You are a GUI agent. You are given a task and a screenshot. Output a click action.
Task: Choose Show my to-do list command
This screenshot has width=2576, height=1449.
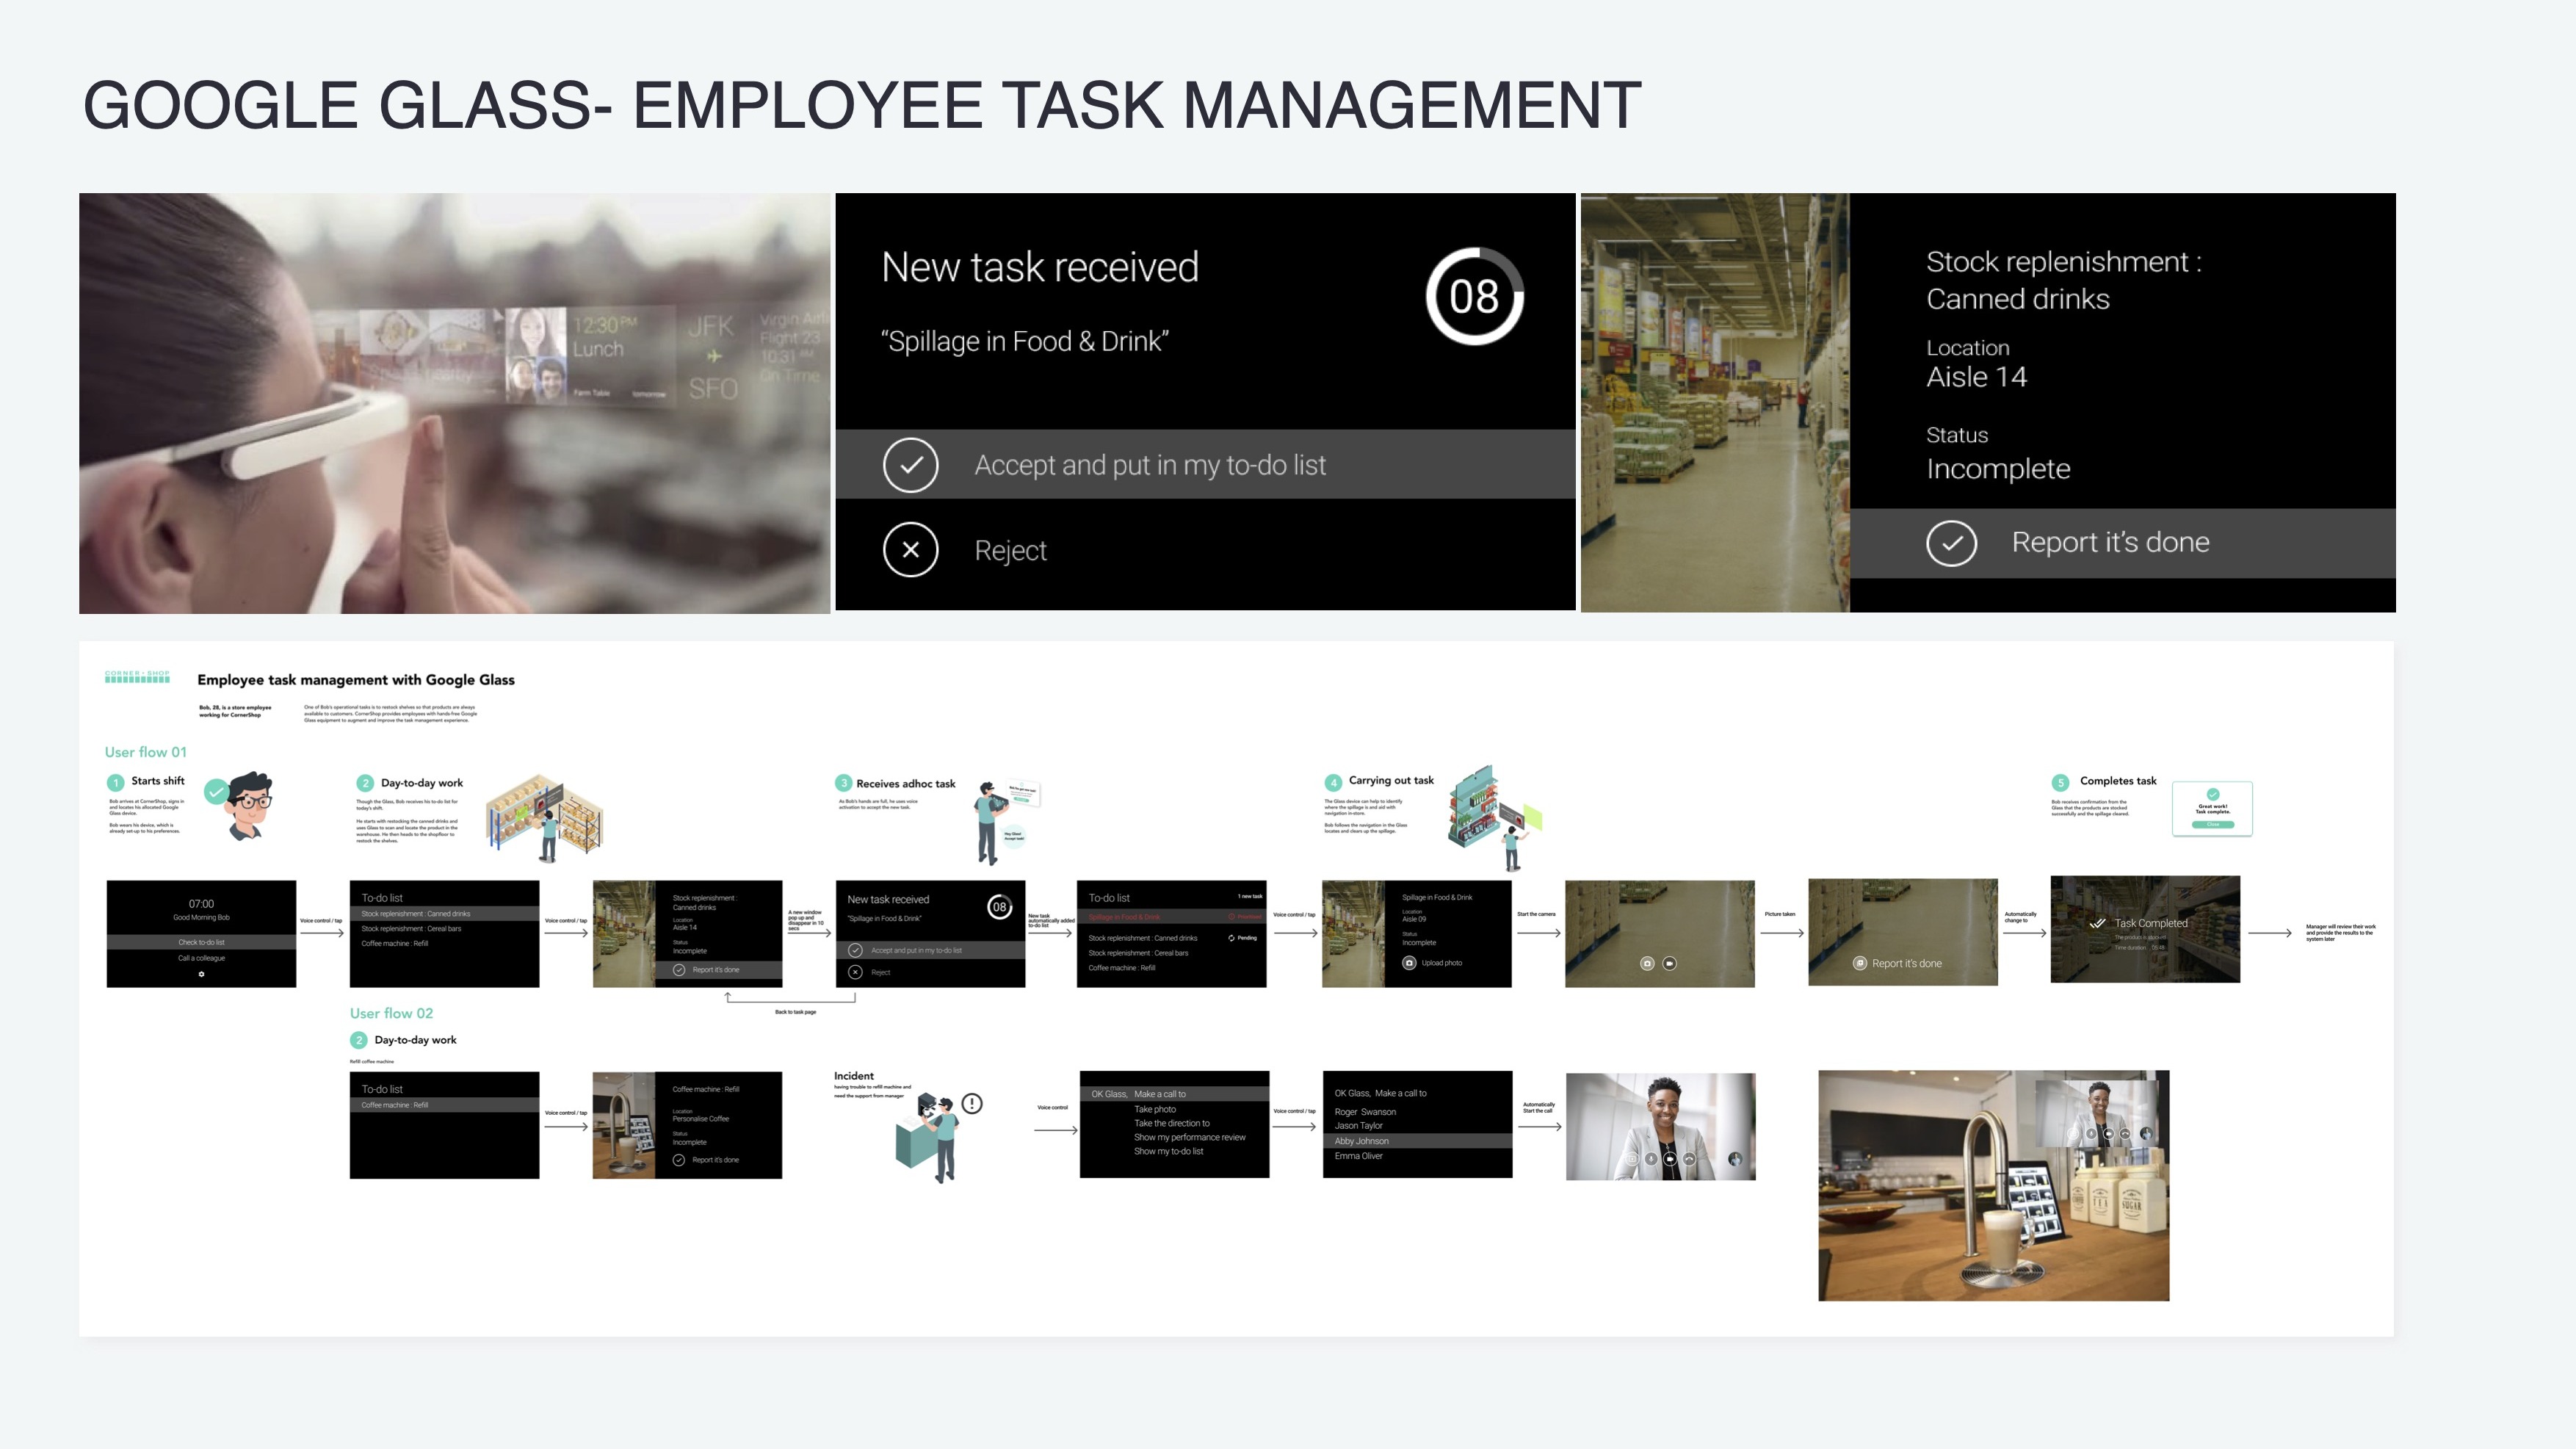(1168, 1151)
